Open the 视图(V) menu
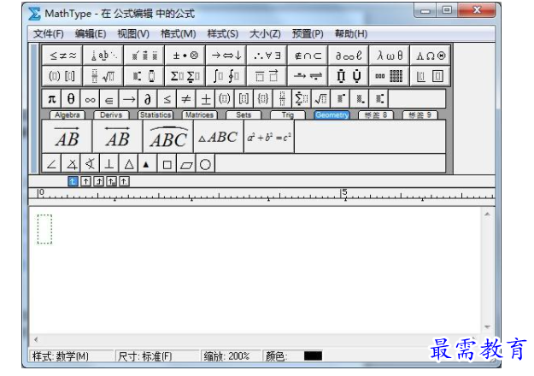Image resolution: width=534 pixels, height=376 pixels. [x=133, y=33]
